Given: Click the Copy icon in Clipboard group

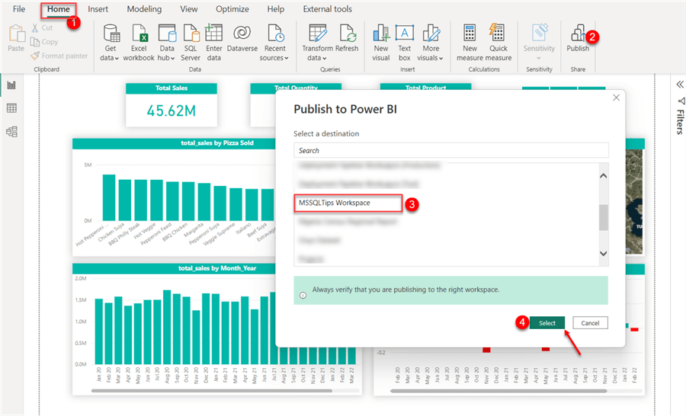Looking at the screenshot, I should click(x=34, y=42).
